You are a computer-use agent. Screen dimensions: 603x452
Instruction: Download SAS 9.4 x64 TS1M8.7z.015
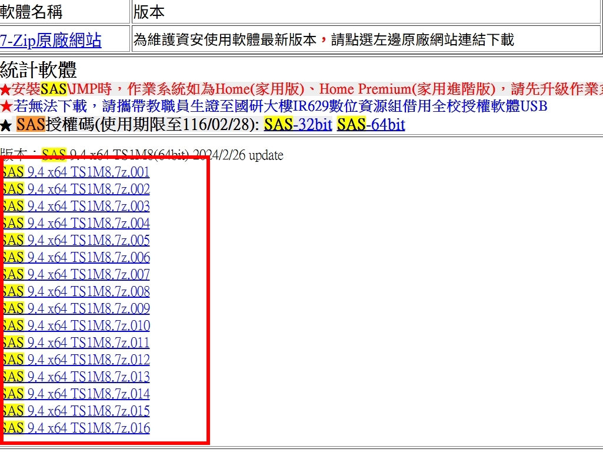[x=76, y=411]
